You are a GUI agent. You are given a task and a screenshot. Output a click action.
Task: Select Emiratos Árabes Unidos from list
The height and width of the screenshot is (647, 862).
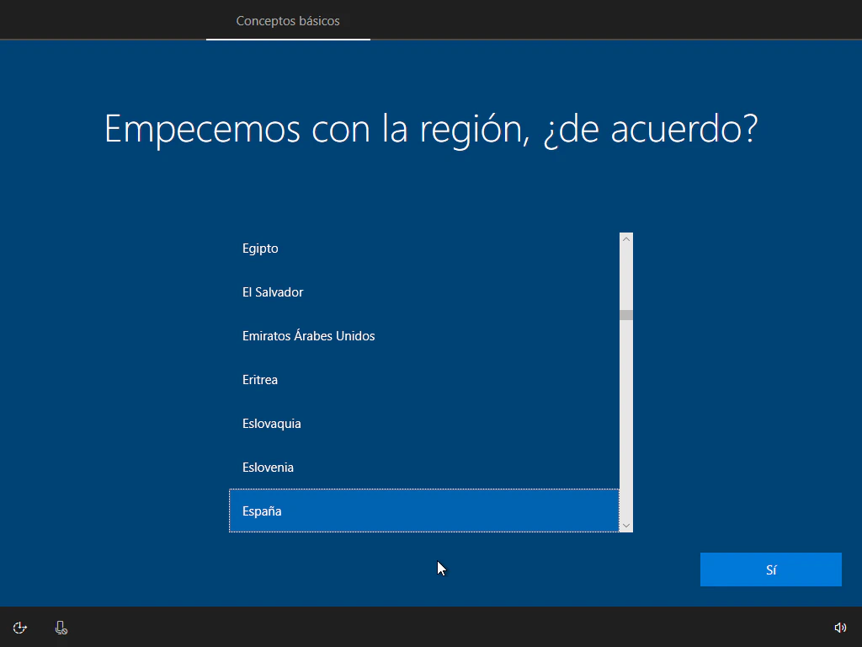pyautogui.click(x=308, y=336)
